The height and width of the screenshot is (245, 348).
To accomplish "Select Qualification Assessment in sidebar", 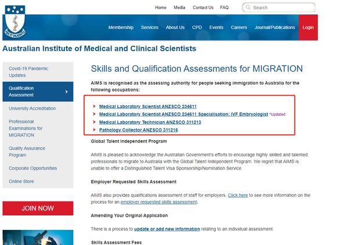I will coord(38,92).
